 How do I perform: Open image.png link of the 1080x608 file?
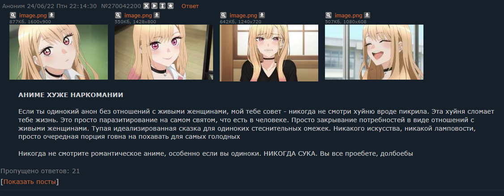tap(348, 15)
